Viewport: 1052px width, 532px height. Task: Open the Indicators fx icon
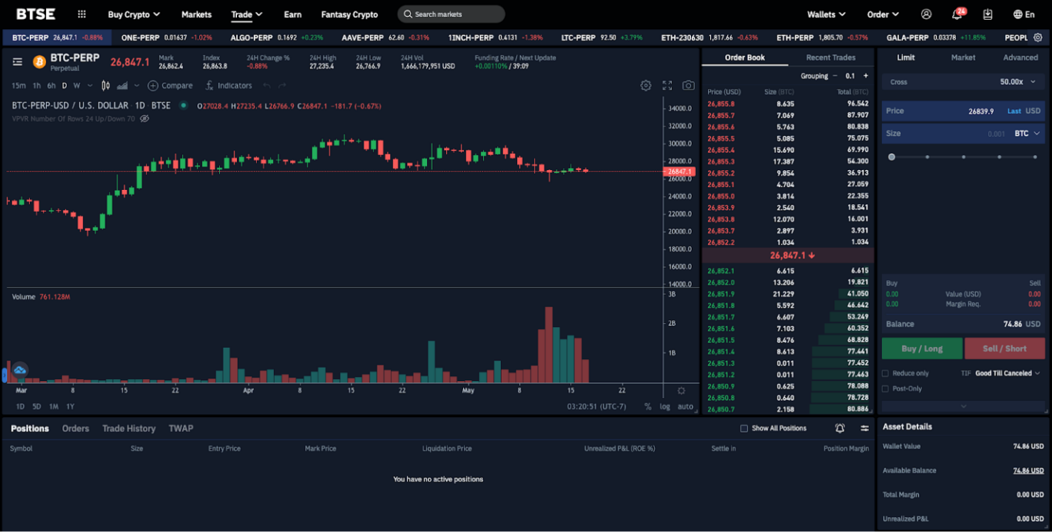click(209, 86)
